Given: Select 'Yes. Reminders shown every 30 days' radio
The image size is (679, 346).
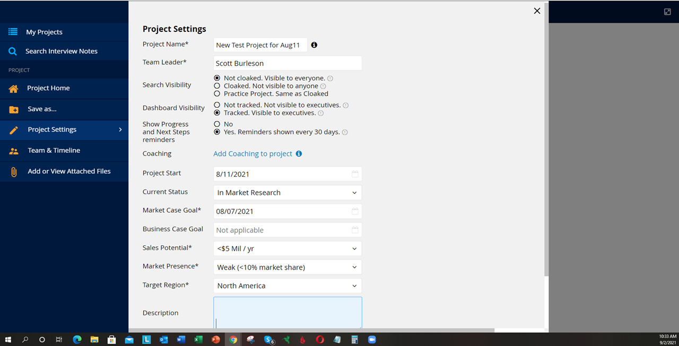Looking at the screenshot, I should [x=217, y=132].
